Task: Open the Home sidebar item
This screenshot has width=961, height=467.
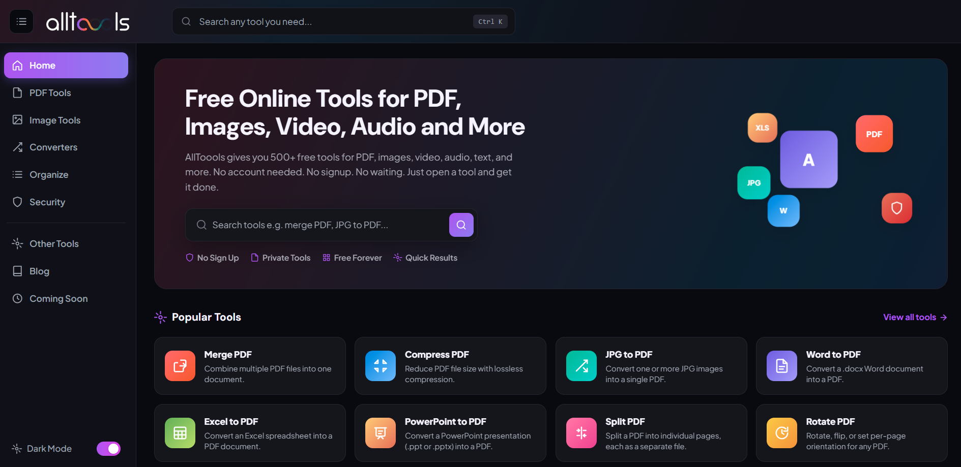Action: click(x=66, y=66)
